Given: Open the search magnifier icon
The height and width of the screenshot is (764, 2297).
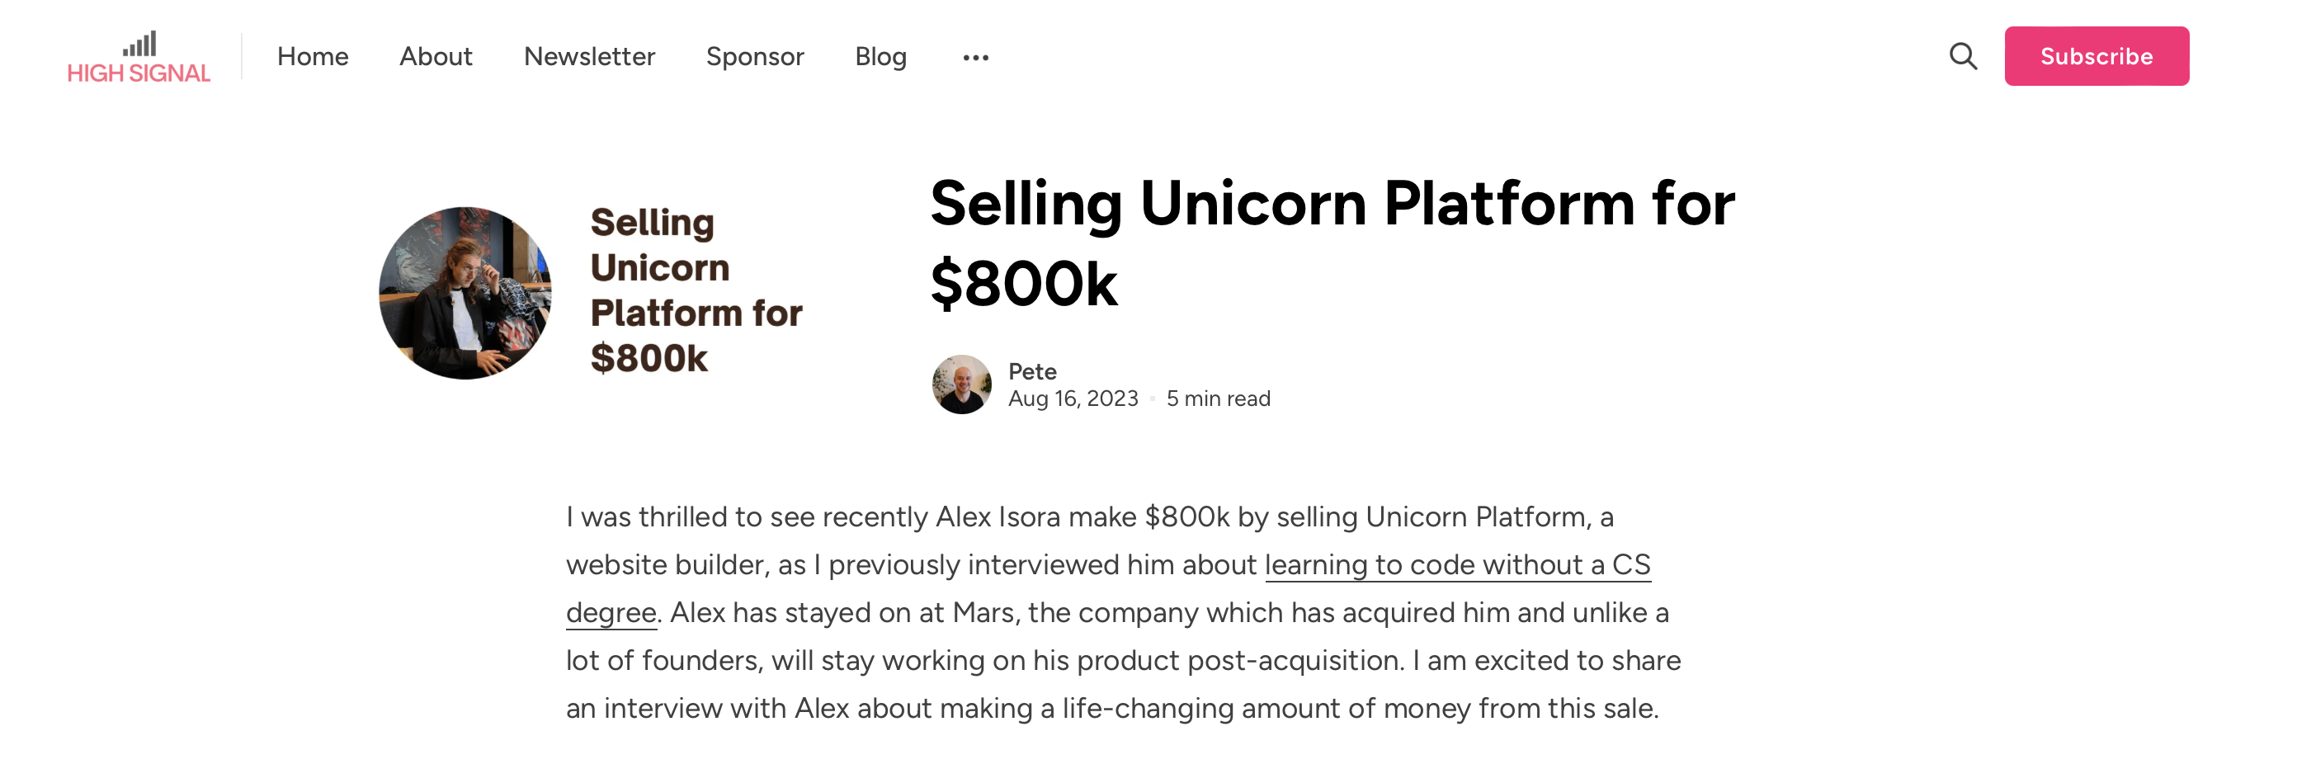Looking at the screenshot, I should (1963, 56).
